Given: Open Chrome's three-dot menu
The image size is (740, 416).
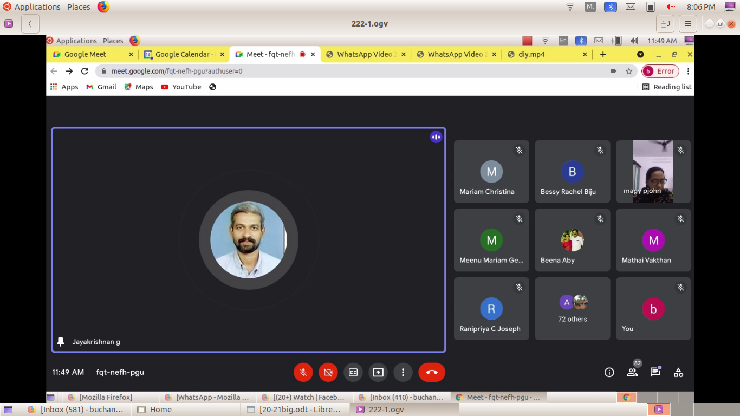Looking at the screenshot, I should tap(688, 71).
